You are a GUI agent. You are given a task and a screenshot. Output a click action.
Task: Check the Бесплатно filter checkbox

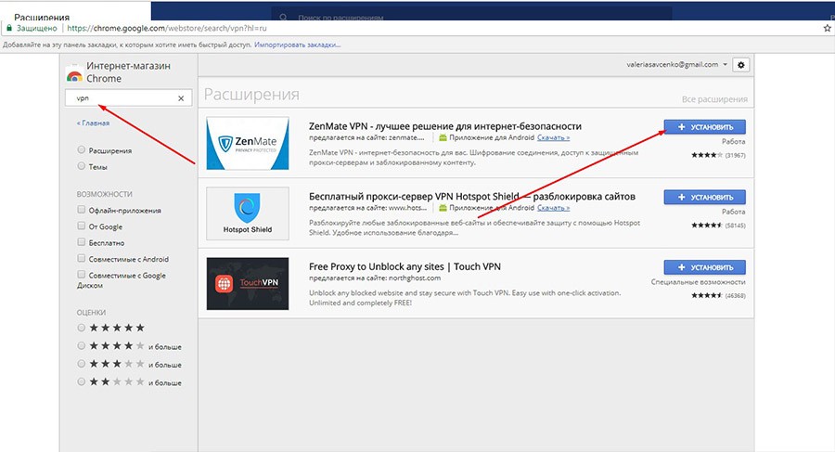click(83, 242)
